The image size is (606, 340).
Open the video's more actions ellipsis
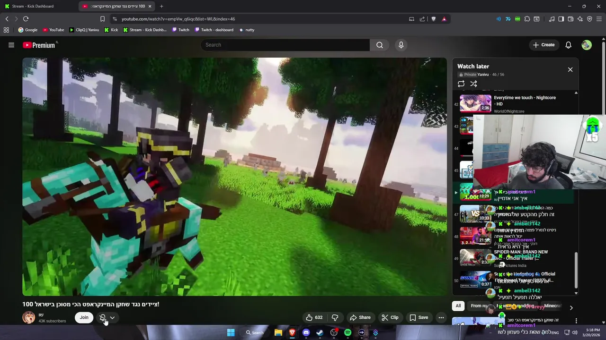pyautogui.click(x=441, y=317)
